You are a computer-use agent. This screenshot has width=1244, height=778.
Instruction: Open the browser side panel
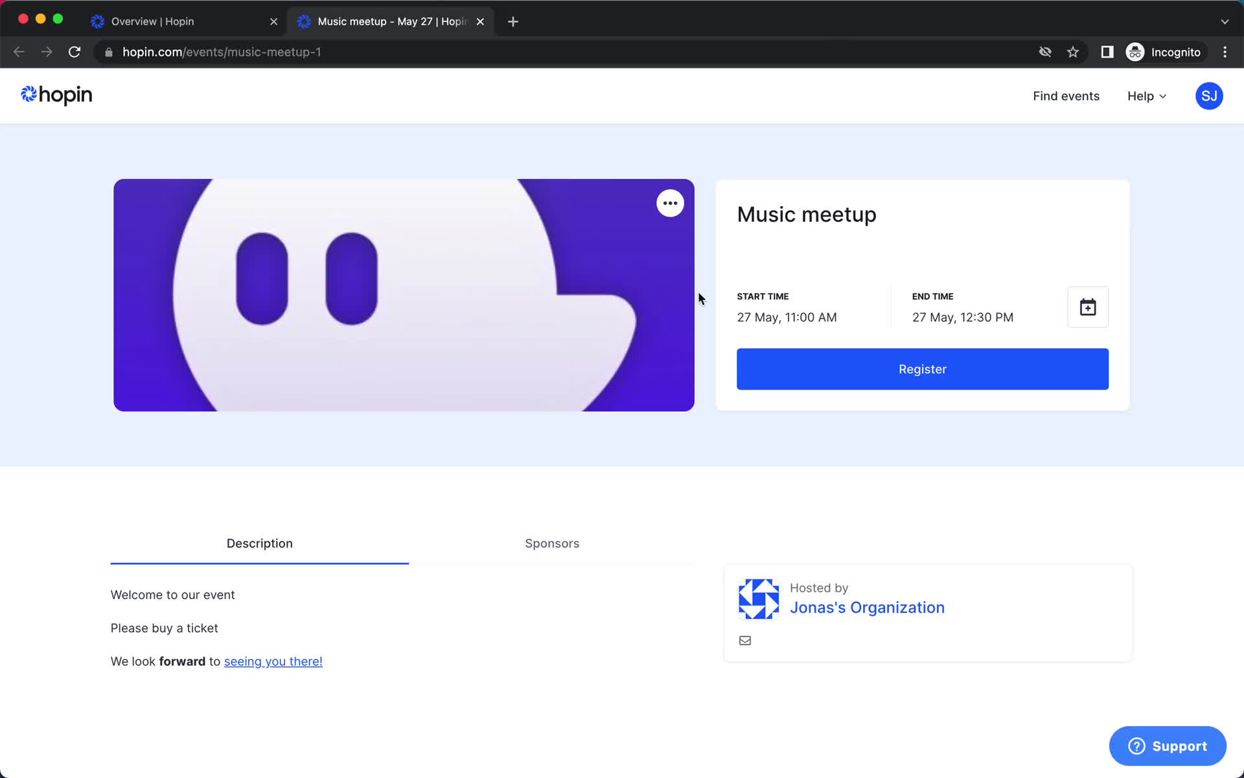pos(1107,52)
